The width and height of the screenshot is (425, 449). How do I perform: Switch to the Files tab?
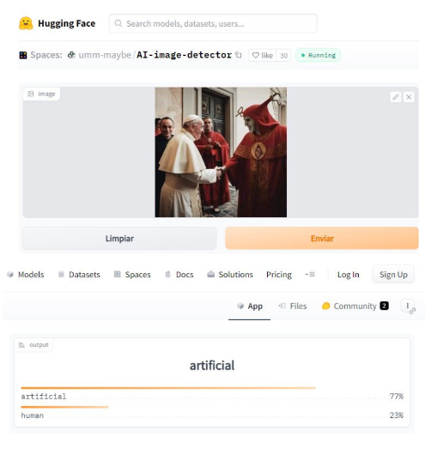point(293,306)
